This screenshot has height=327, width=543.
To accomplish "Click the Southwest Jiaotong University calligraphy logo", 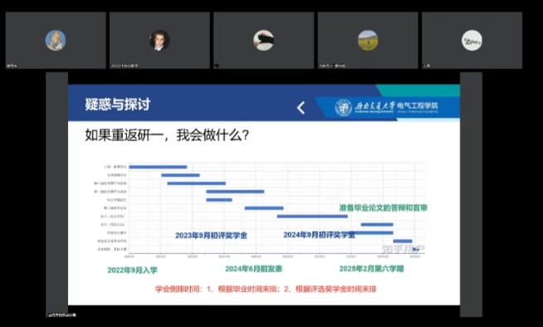I will 374,106.
